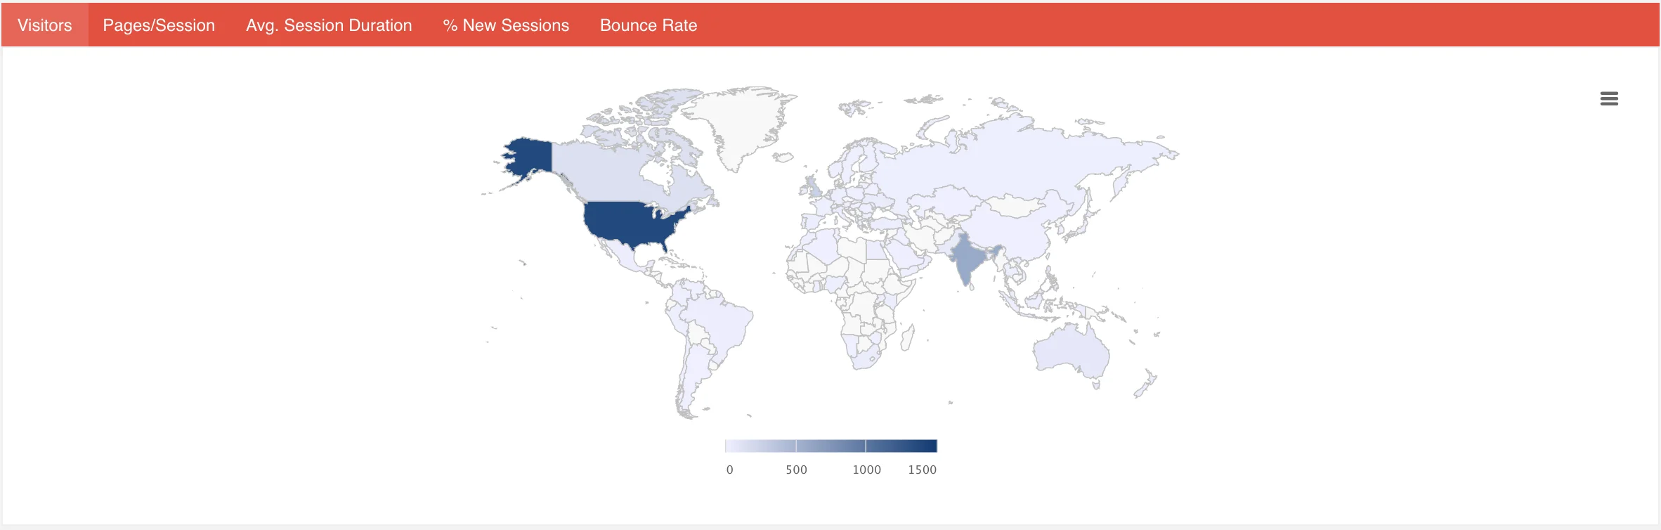Open the chart hamburger export menu
Screen dimensions: 1661x530
click(1609, 99)
